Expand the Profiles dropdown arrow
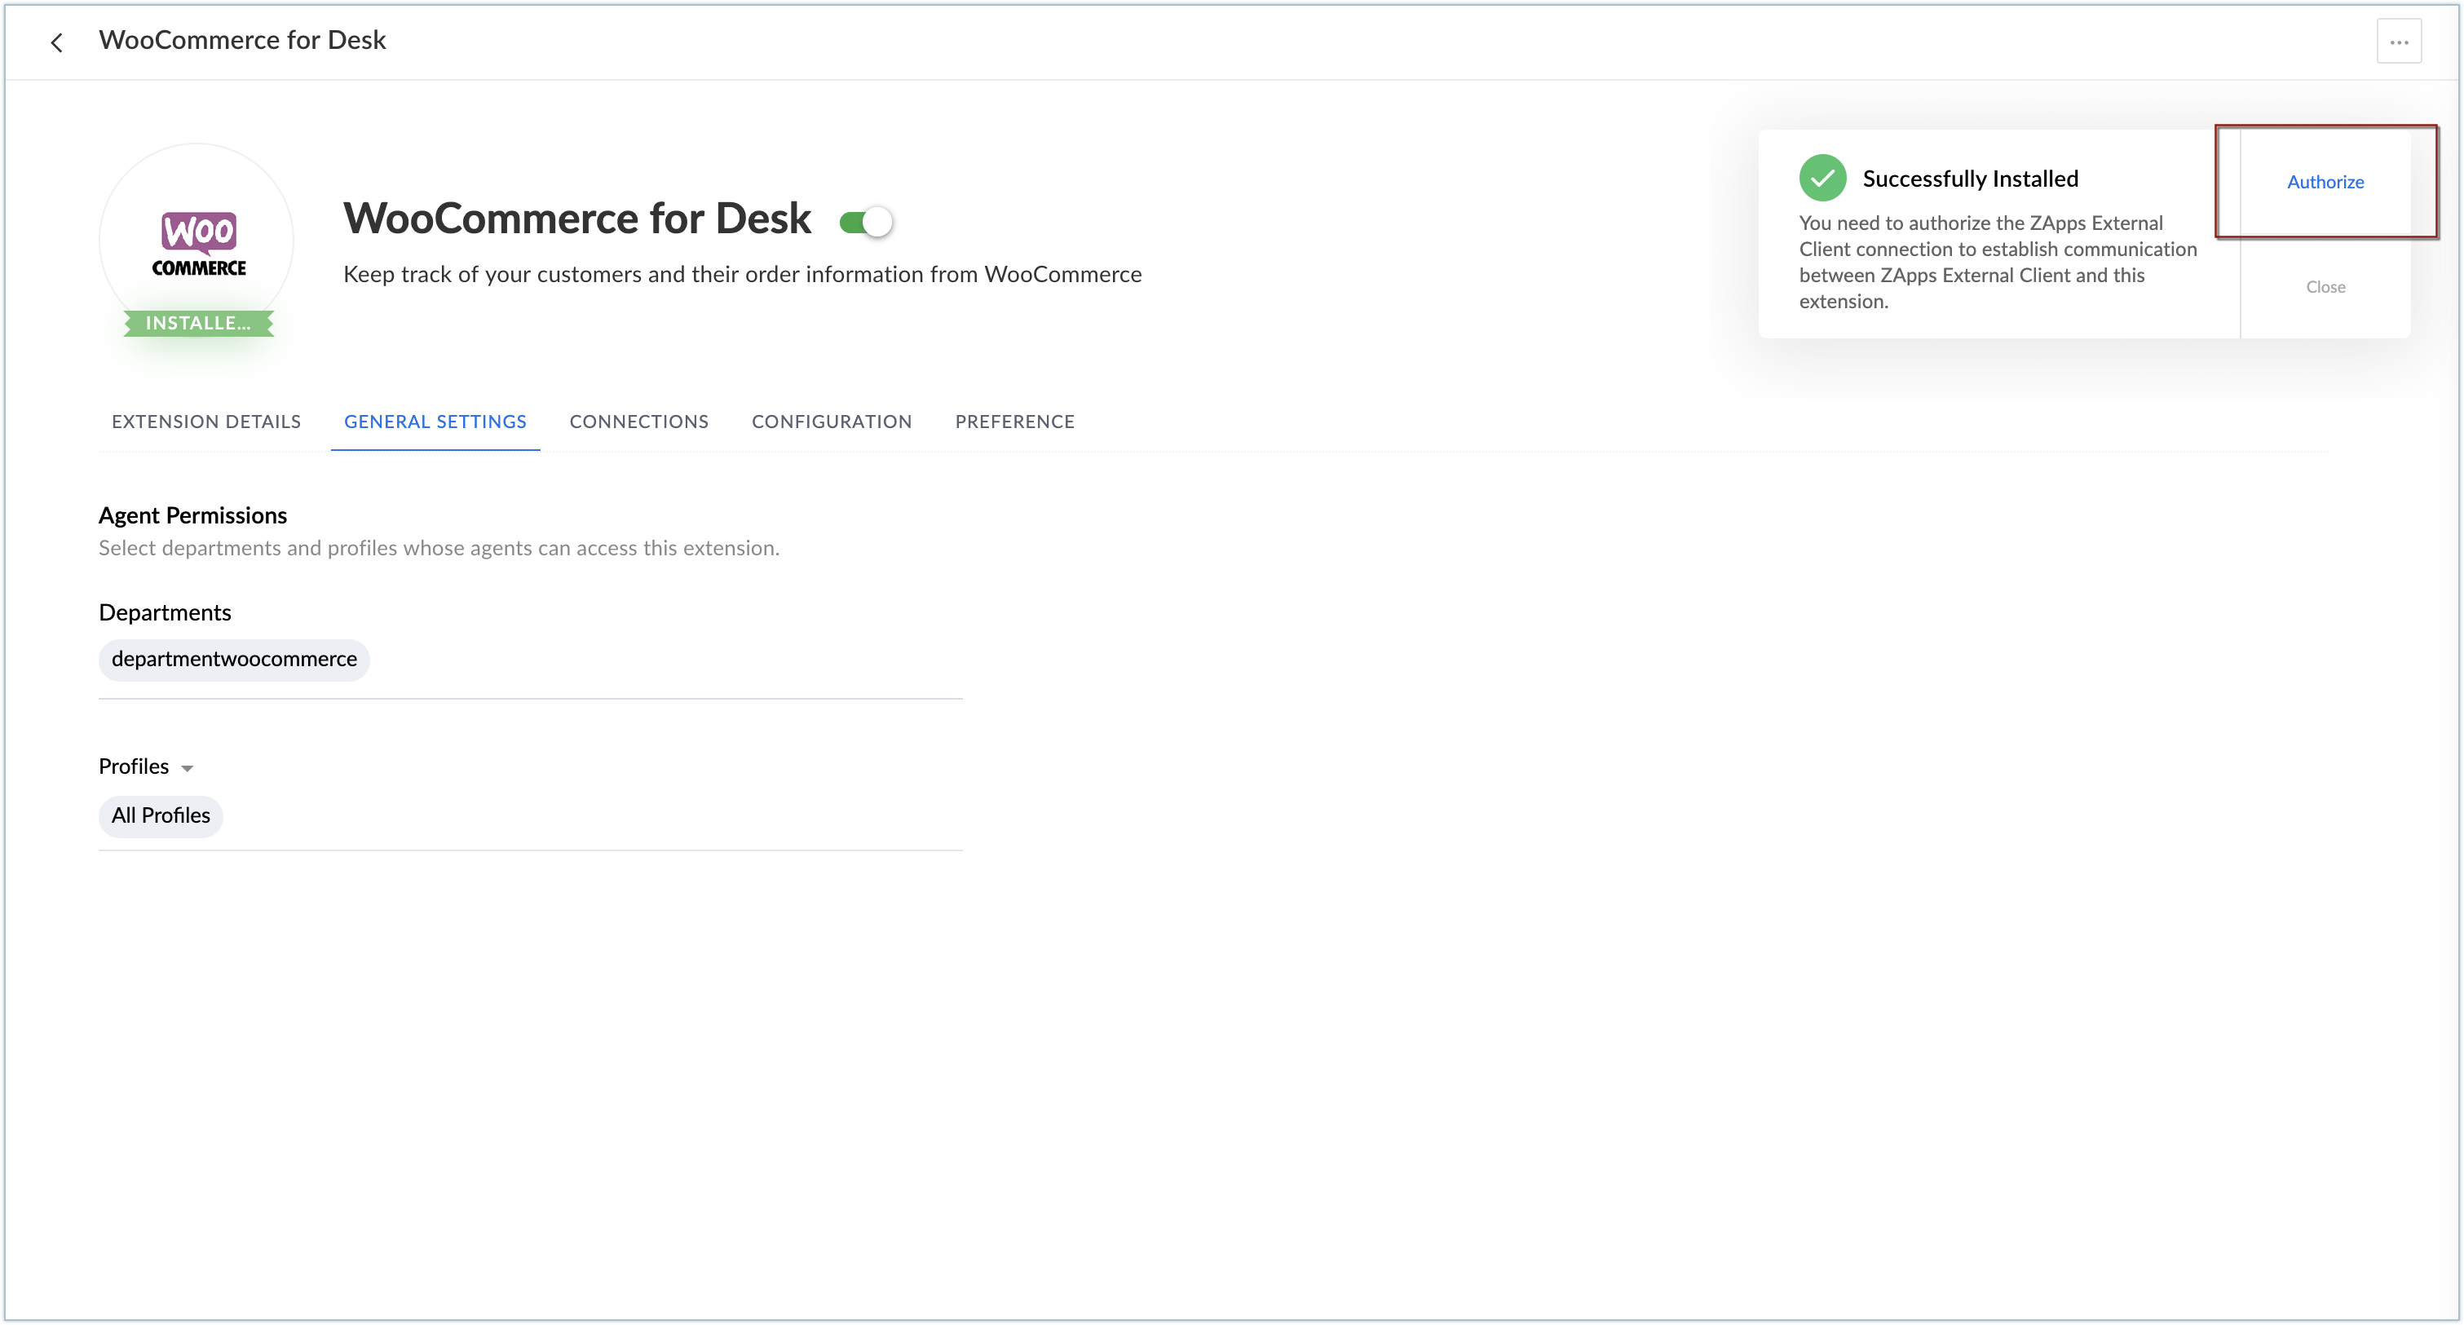The image size is (2464, 1325). (188, 768)
